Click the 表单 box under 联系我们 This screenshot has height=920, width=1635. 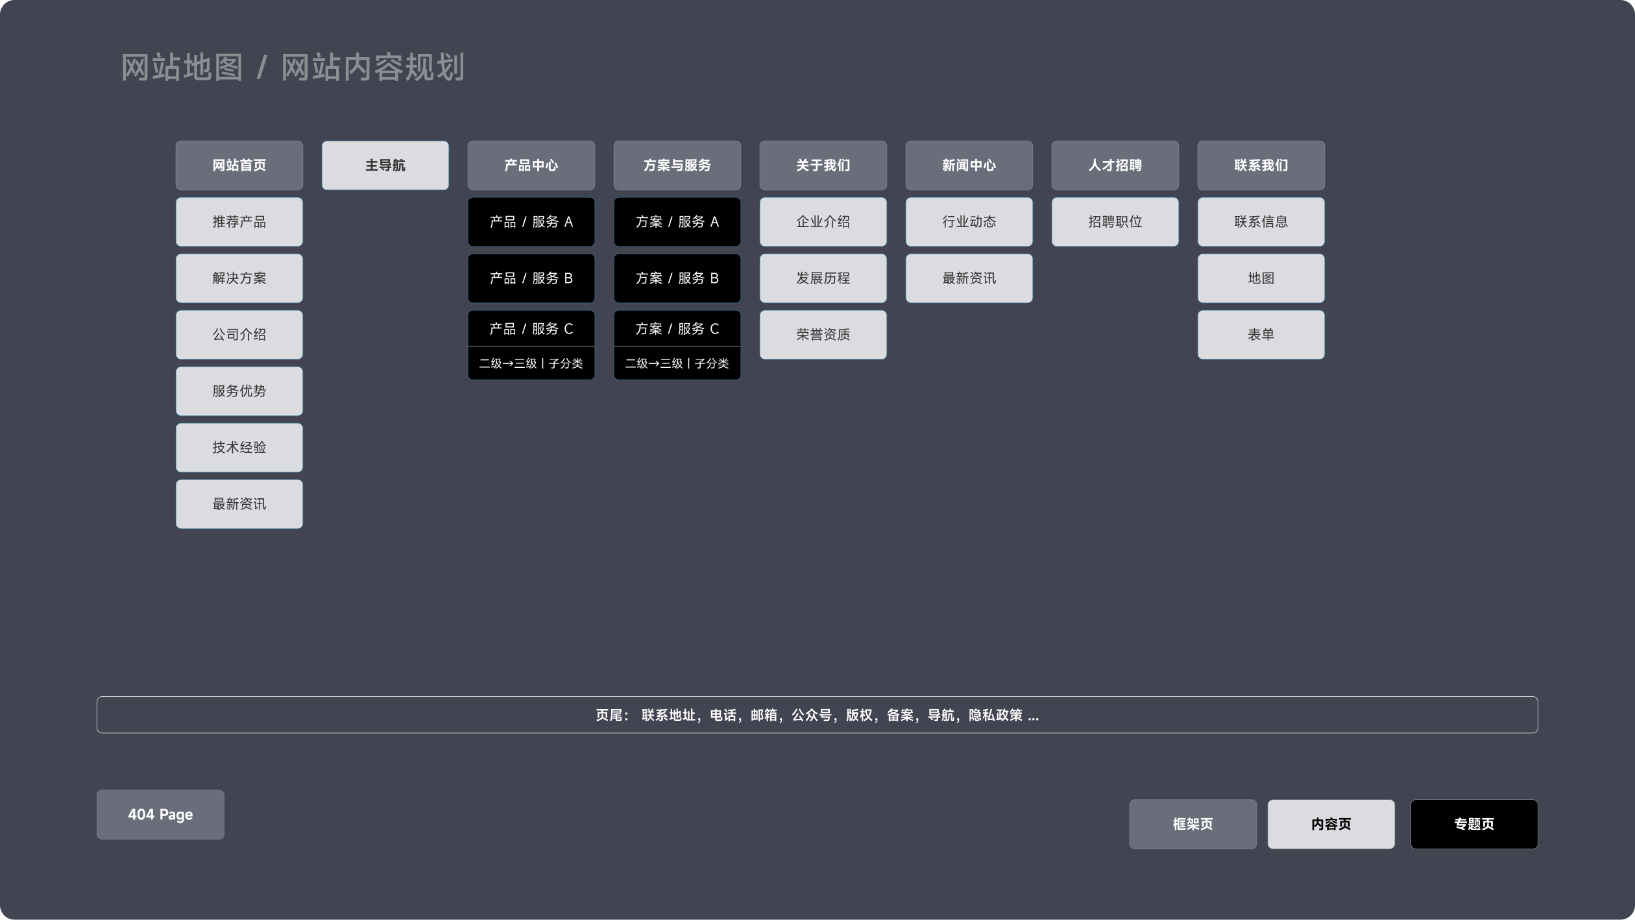click(1261, 335)
